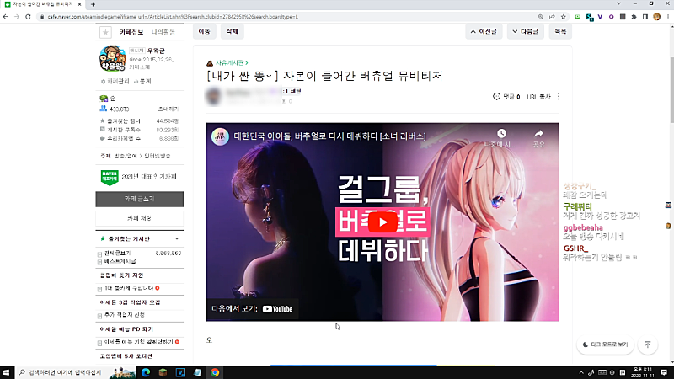Open a new browser tab with plus
The width and height of the screenshot is (674, 379).
click(x=93, y=4)
